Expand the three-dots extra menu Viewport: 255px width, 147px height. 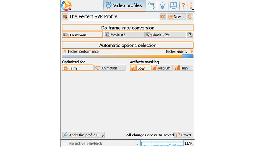[191, 6]
